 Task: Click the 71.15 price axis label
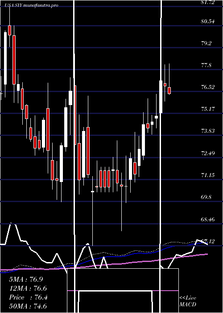pos(208,175)
